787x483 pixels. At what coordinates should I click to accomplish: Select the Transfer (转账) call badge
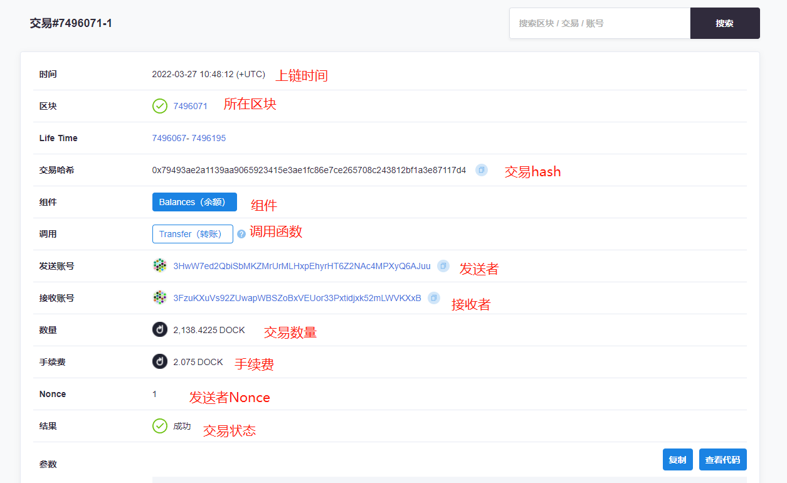[x=193, y=233]
